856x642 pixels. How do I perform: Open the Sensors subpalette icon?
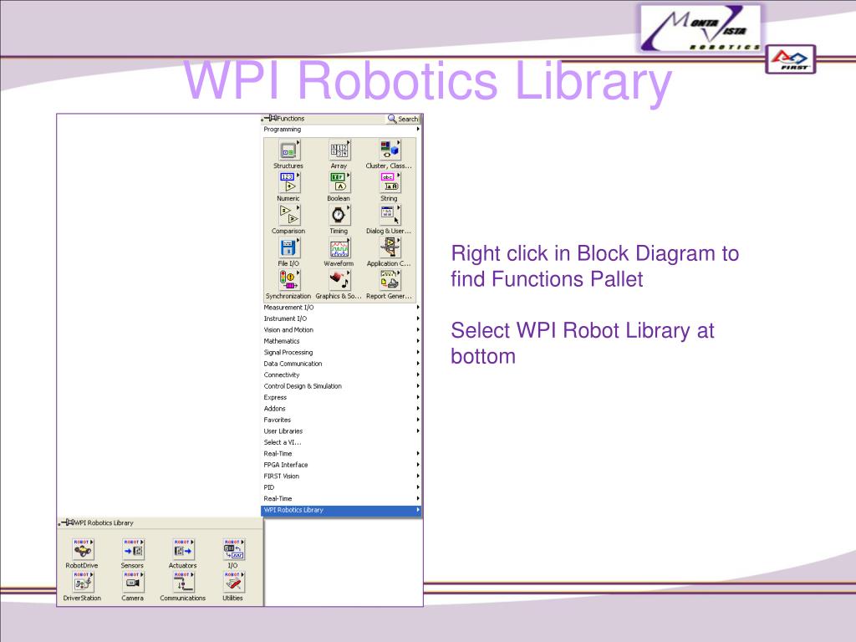133,550
